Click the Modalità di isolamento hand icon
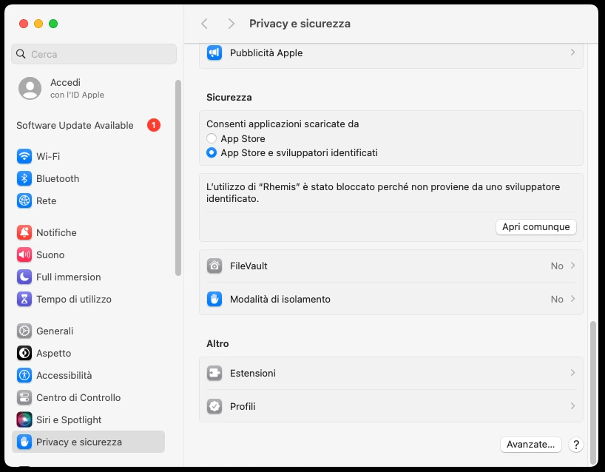The height and width of the screenshot is (472, 605). click(x=214, y=299)
